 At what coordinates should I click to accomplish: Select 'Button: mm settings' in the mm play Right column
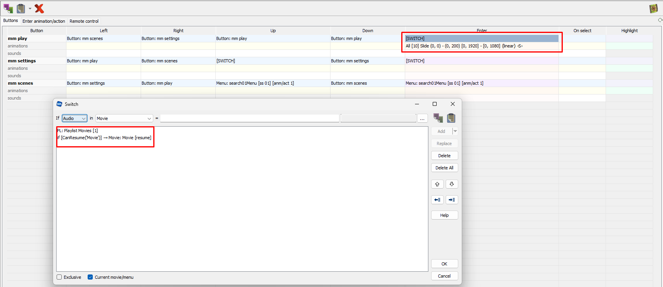(x=178, y=38)
